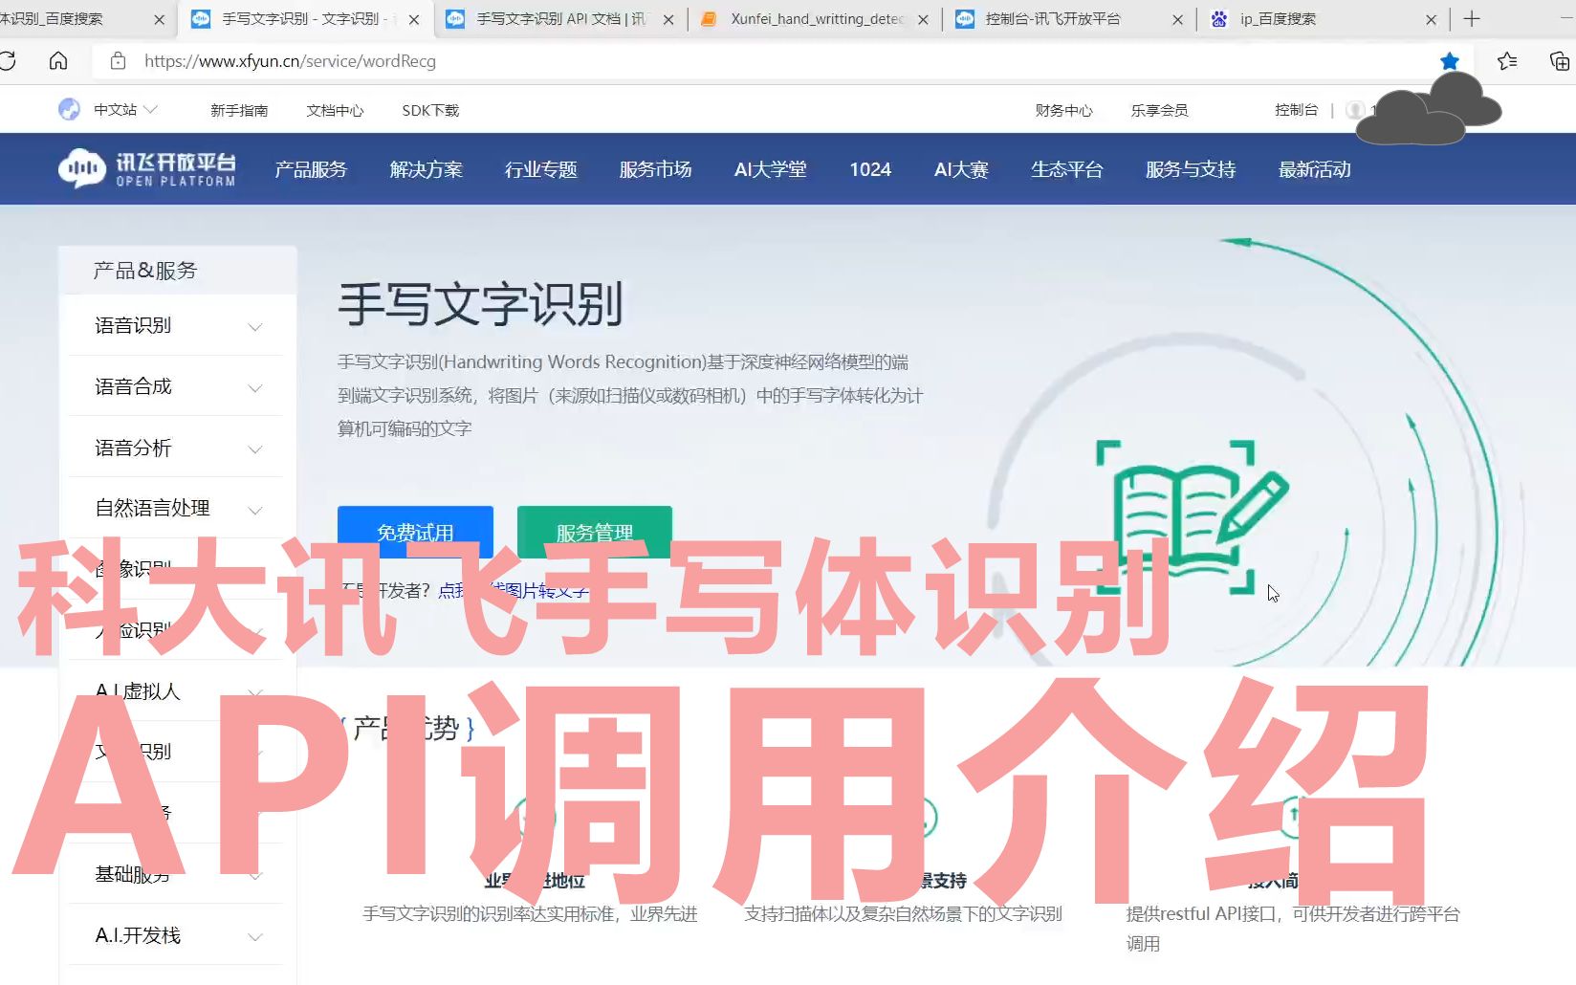1576x985 pixels.
Task: Click the 服务管理 button
Action: [x=595, y=532]
